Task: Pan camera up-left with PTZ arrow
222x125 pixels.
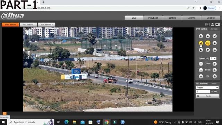Action: coord(201,36)
